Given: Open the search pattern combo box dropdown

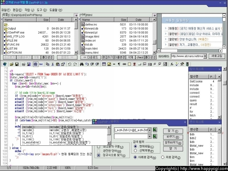Looking at the screenshot, I should pos(150,130).
